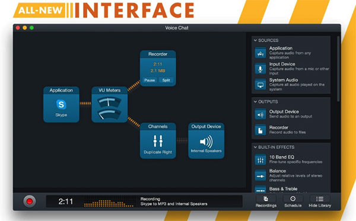The image size is (356, 221).
Task: Click the Skype icon in Application block
Action: point(61,104)
